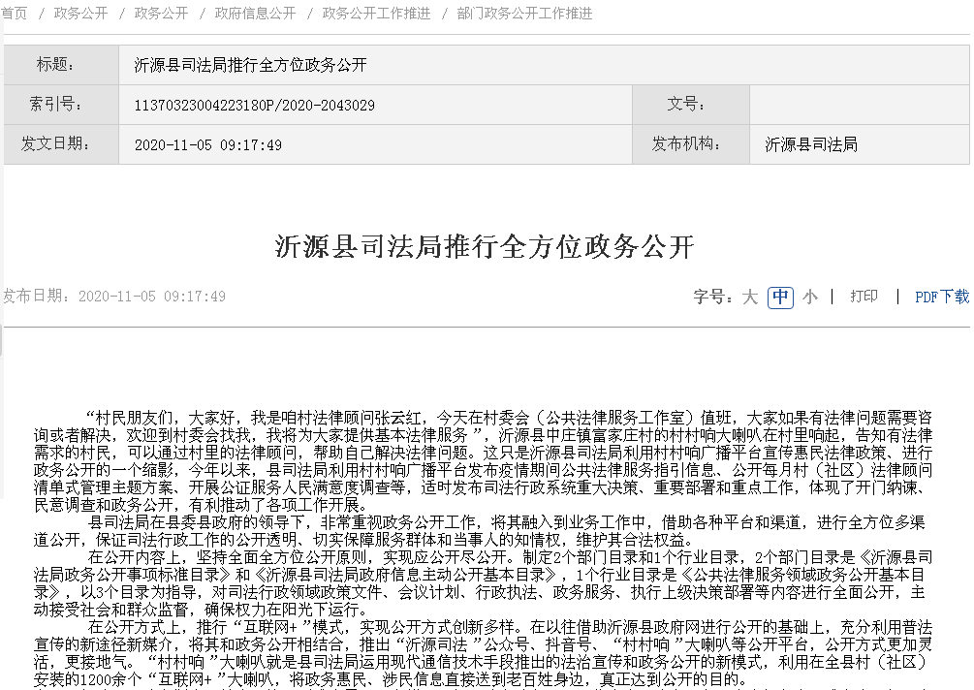Navigate to 政务公开工作推进 breadcrumb
The height and width of the screenshot is (690, 974).
click(x=376, y=14)
